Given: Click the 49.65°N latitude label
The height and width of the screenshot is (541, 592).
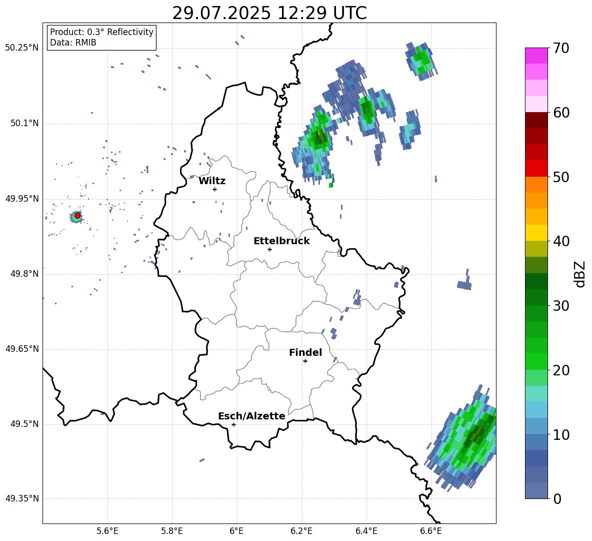Looking at the screenshot, I should click(22, 349).
